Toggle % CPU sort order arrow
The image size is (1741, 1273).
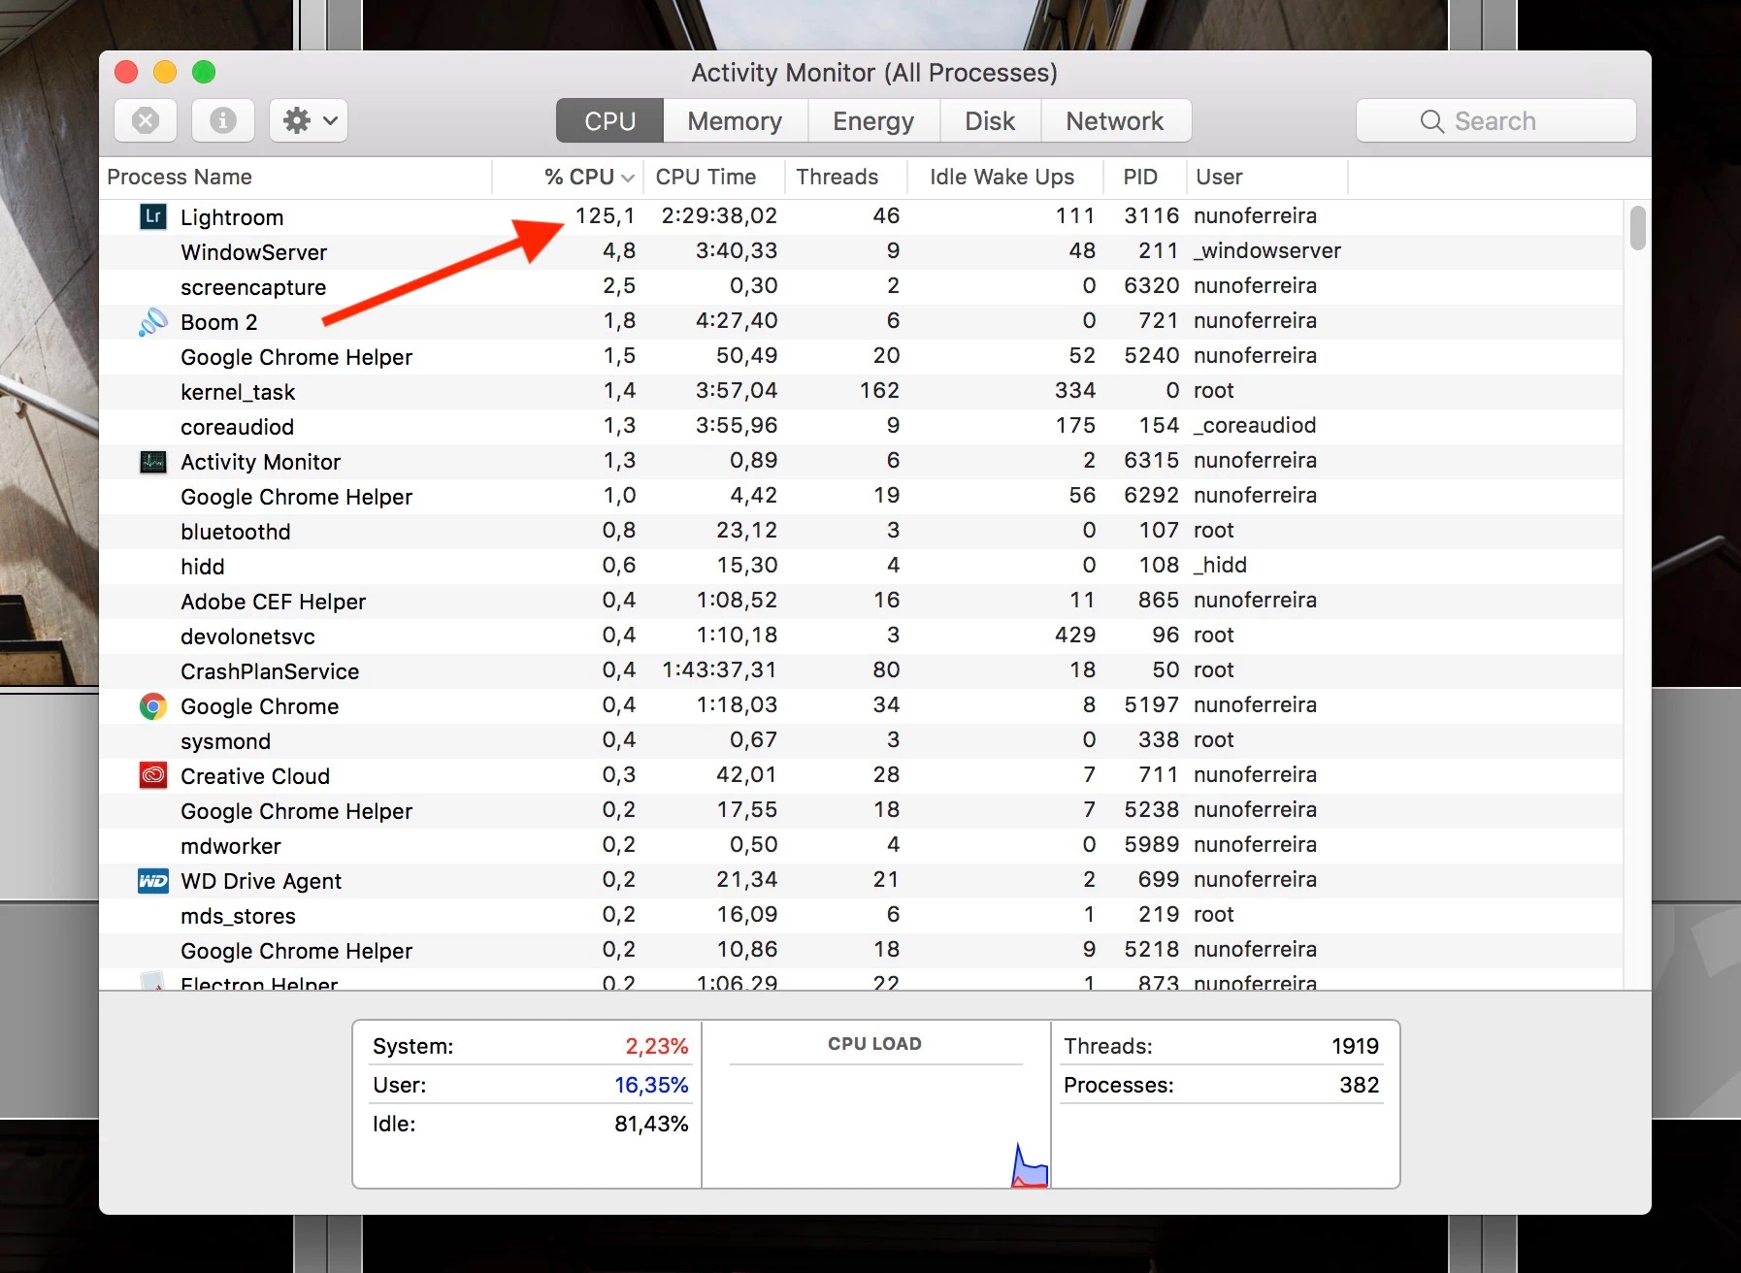point(628,178)
